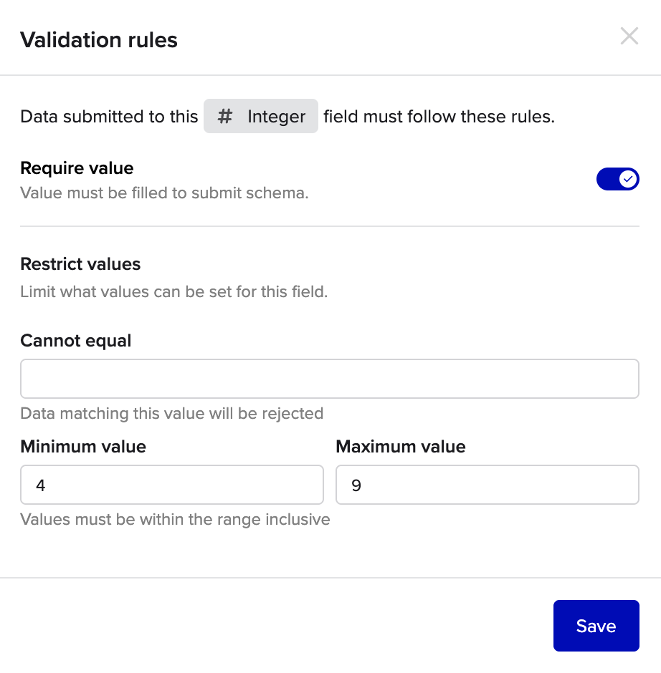
Task: Save the validation rules
Action: [x=596, y=626]
